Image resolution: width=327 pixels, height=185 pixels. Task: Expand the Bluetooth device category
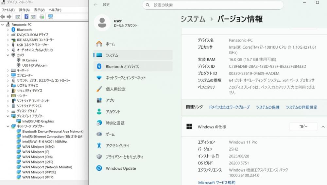(8, 30)
